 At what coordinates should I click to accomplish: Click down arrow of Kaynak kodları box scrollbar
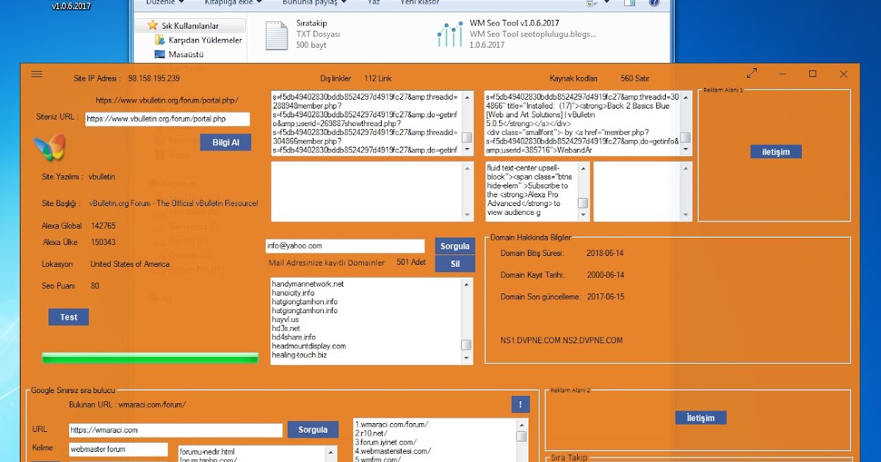pos(686,150)
